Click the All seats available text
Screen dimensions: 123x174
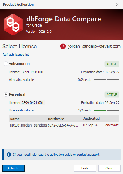pyautogui.click(x=21, y=80)
